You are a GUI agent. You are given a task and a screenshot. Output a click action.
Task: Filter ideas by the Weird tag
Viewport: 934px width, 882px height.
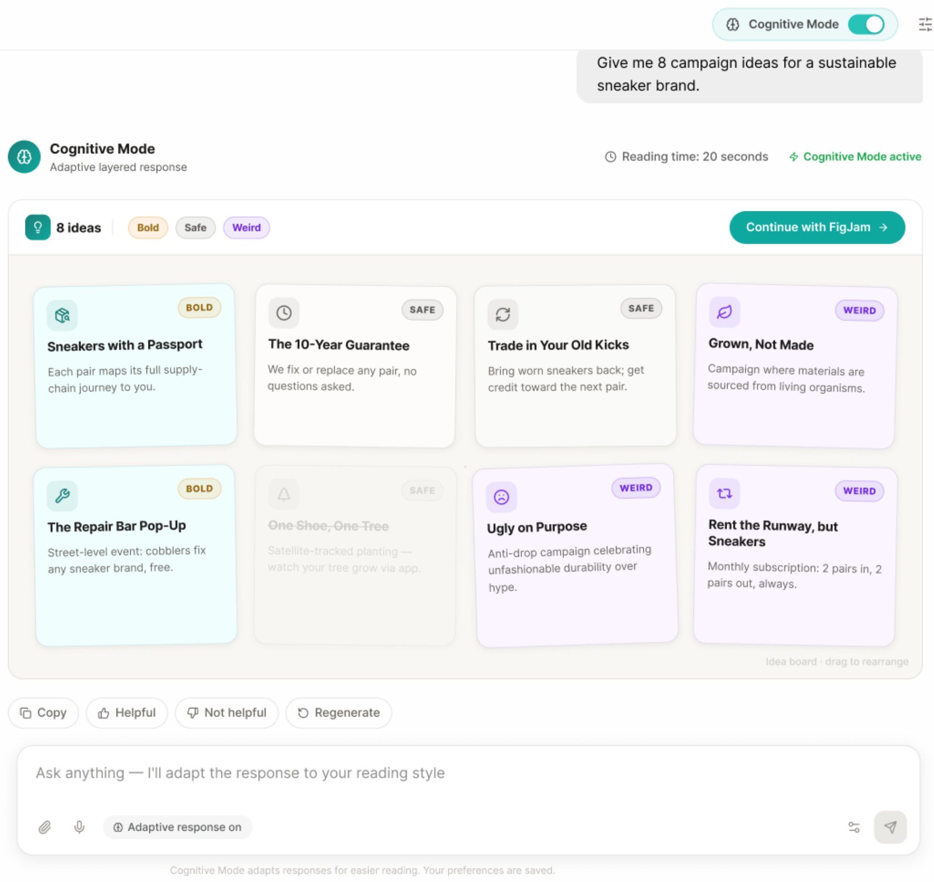pyautogui.click(x=247, y=228)
